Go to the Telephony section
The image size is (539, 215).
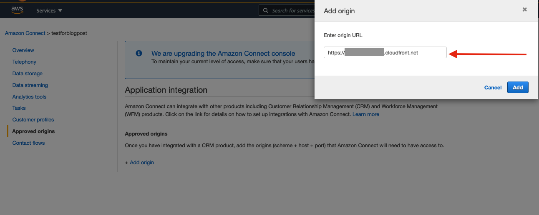point(24,62)
